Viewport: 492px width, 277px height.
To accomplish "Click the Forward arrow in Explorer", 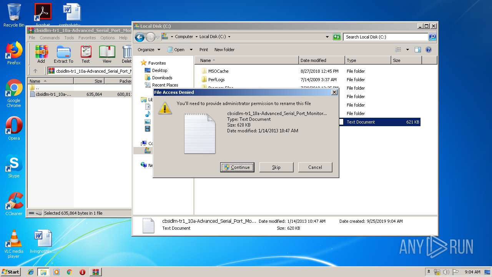I will click(x=150, y=37).
